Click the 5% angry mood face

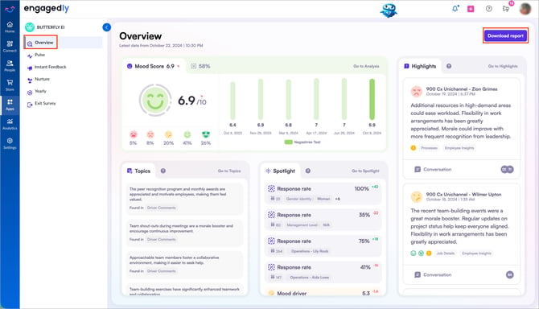point(133,134)
